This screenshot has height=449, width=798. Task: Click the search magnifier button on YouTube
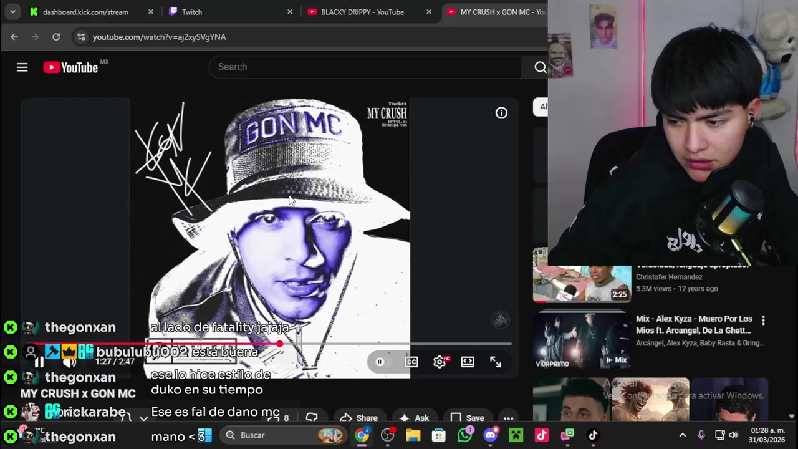540,67
